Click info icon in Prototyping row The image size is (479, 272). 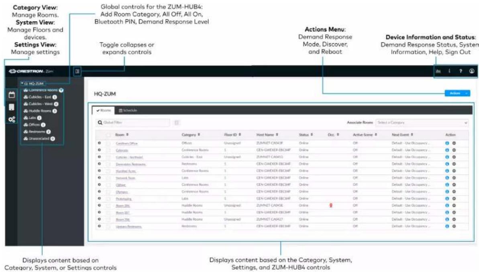coord(447,199)
